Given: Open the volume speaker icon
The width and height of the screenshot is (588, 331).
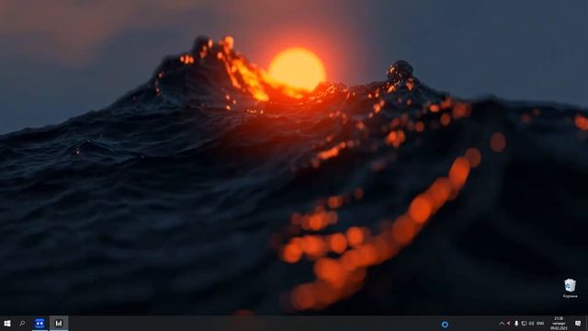Looking at the screenshot, I should [x=531, y=323].
